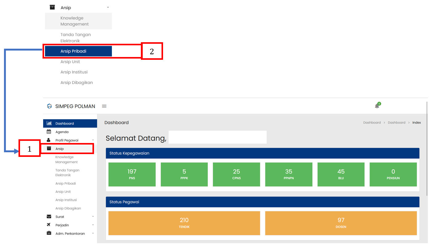Expand the Perjadin menu caret

tap(93, 225)
